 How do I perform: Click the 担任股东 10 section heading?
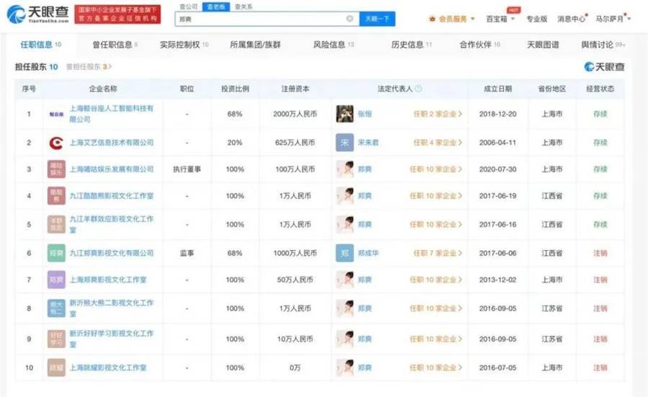pos(37,66)
